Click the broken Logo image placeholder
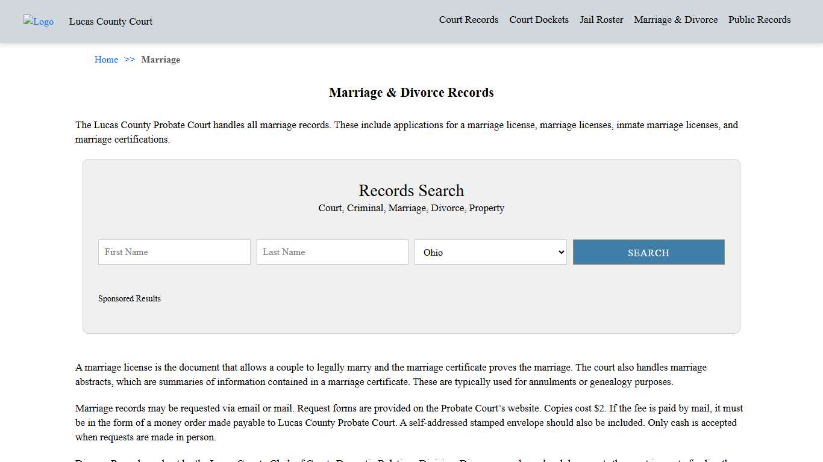Screen dimensions: 823x462 38,22
